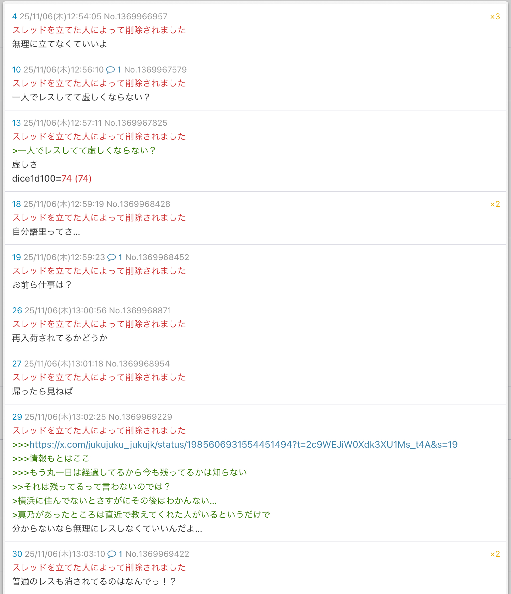Click the ×3 counter on post 4
511x594 pixels.
pyautogui.click(x=495, y=17)
